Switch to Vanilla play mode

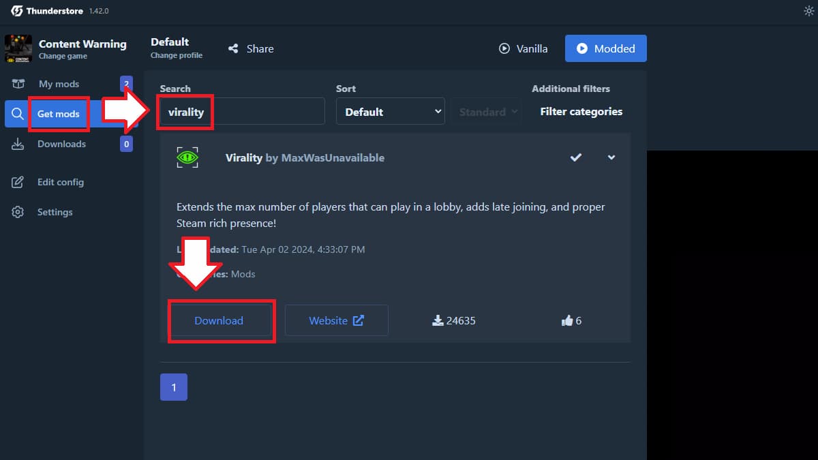click(x=524, y=48)
